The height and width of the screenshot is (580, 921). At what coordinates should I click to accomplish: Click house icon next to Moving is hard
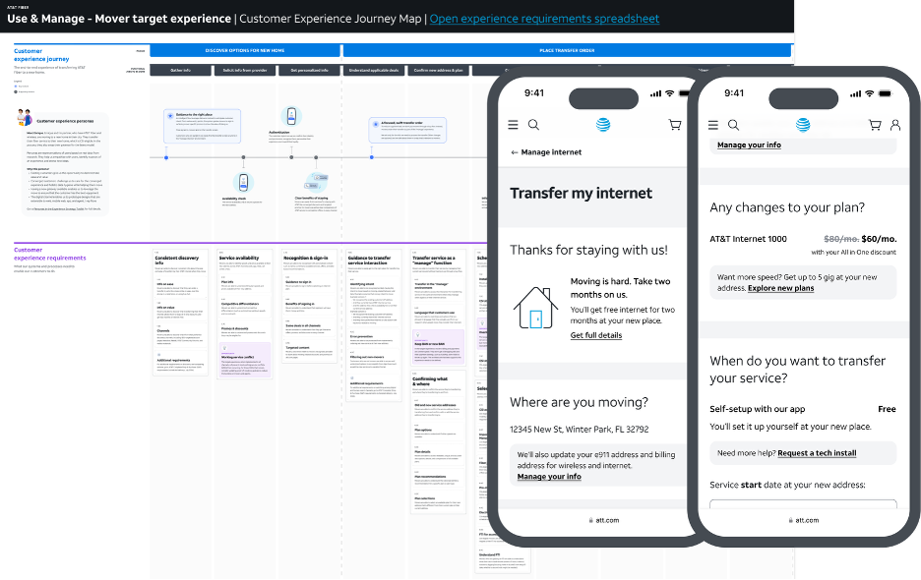pos(535,308)
